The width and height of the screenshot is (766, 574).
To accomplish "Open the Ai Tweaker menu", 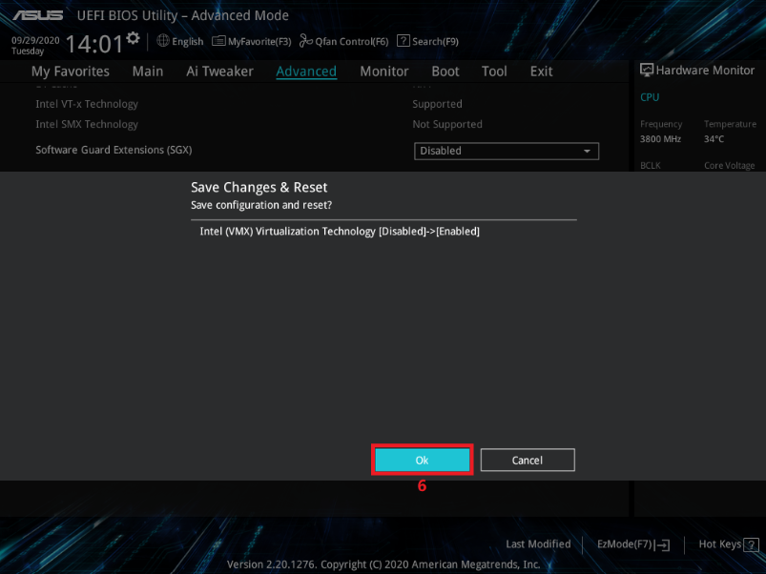I will coord(219,71).
